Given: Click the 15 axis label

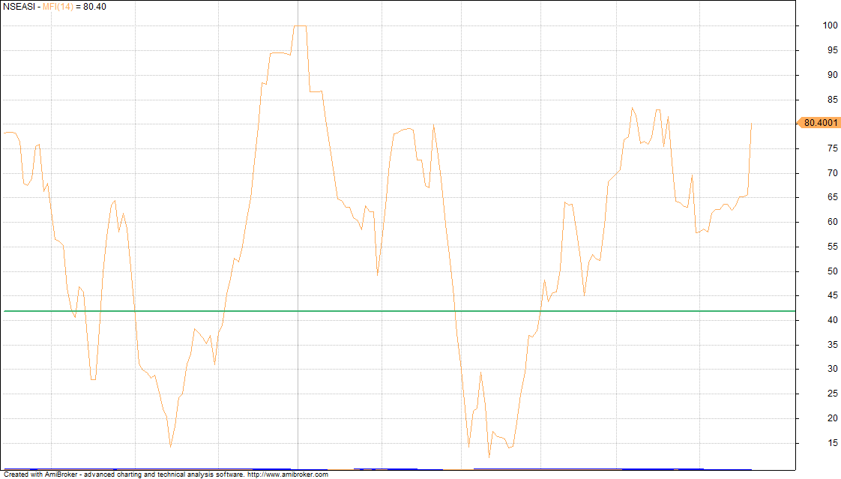Looking at the screenshot, I should pyautogui.click(x=833, y=442).
